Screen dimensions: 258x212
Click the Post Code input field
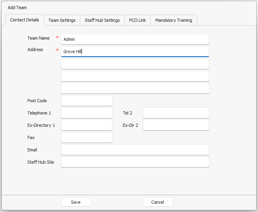87,101
